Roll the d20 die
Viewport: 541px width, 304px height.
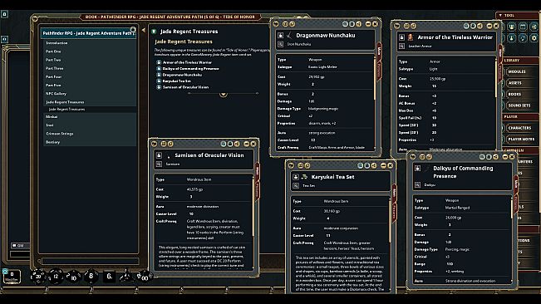(x=38, y=277)
